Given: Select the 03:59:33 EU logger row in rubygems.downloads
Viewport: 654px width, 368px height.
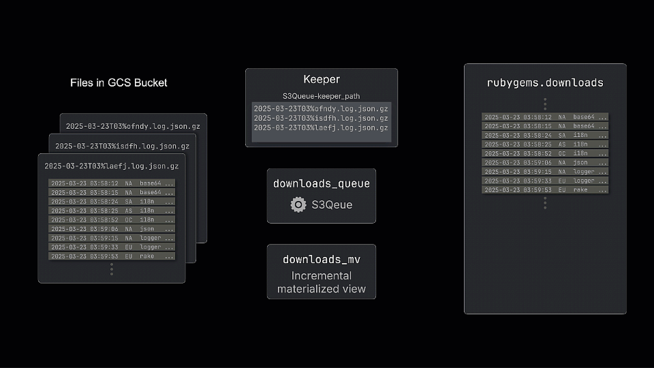Looking at the screenshot, I should click(x=545, y=181).
